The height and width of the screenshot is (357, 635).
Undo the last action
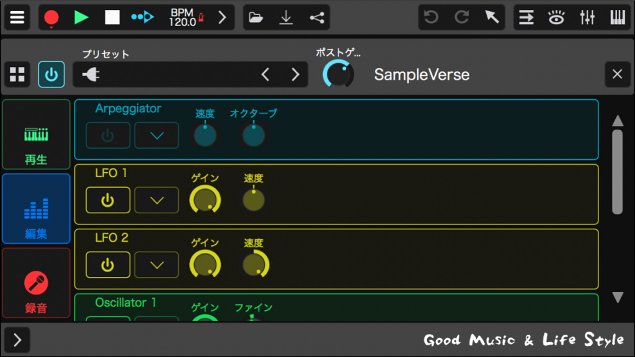tap(431, 17)
